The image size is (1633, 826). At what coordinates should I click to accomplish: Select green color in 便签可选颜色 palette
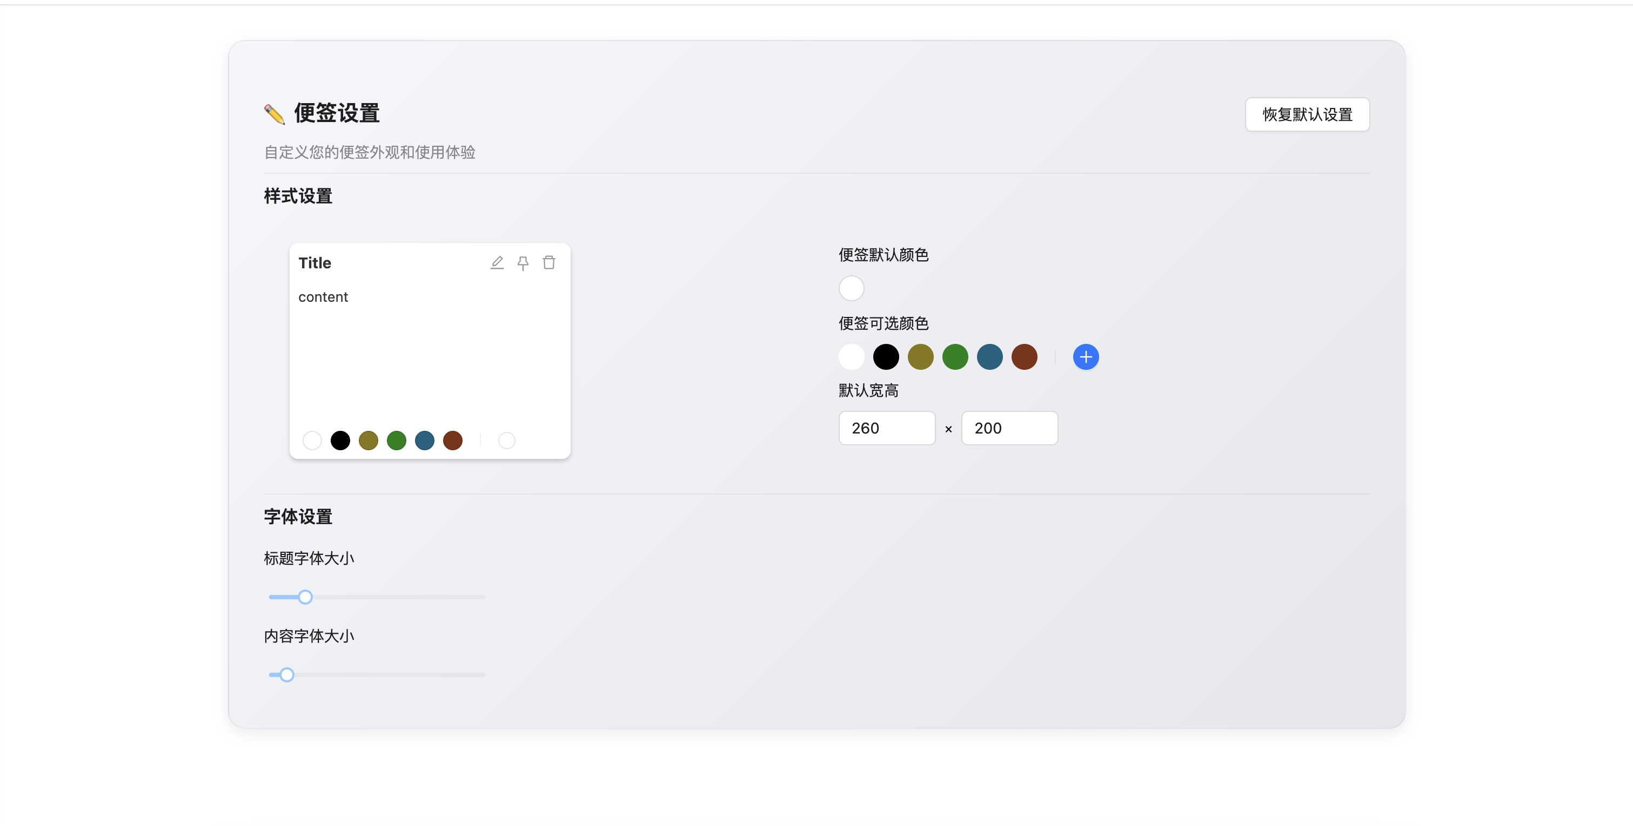point(955,357)
